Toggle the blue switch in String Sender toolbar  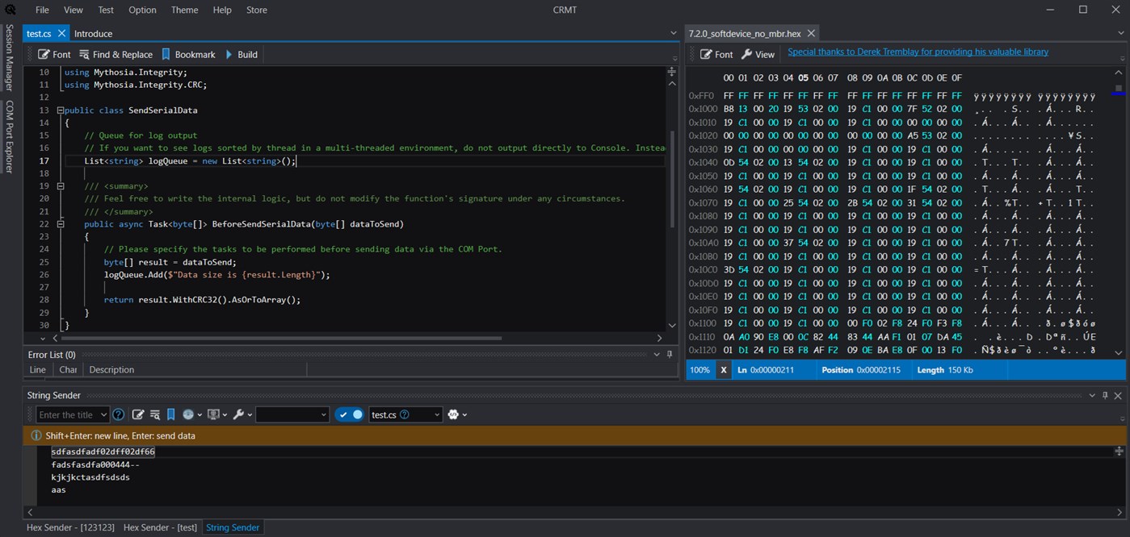[x=350, y=414]
